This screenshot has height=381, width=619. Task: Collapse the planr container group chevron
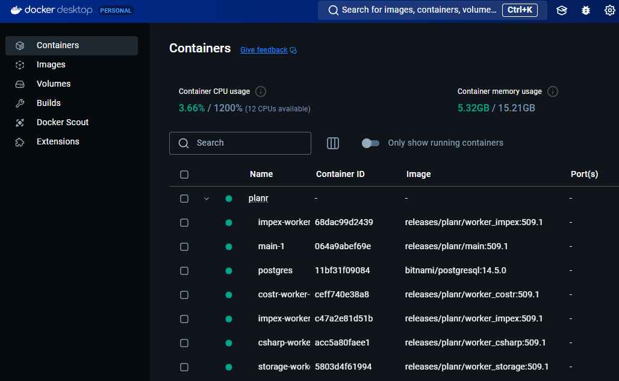coord(207,199)
